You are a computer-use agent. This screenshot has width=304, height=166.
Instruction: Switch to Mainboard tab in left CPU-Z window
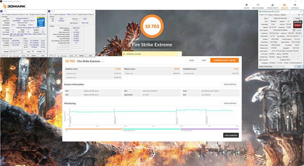pyautogui.click(x=15, y=15)
